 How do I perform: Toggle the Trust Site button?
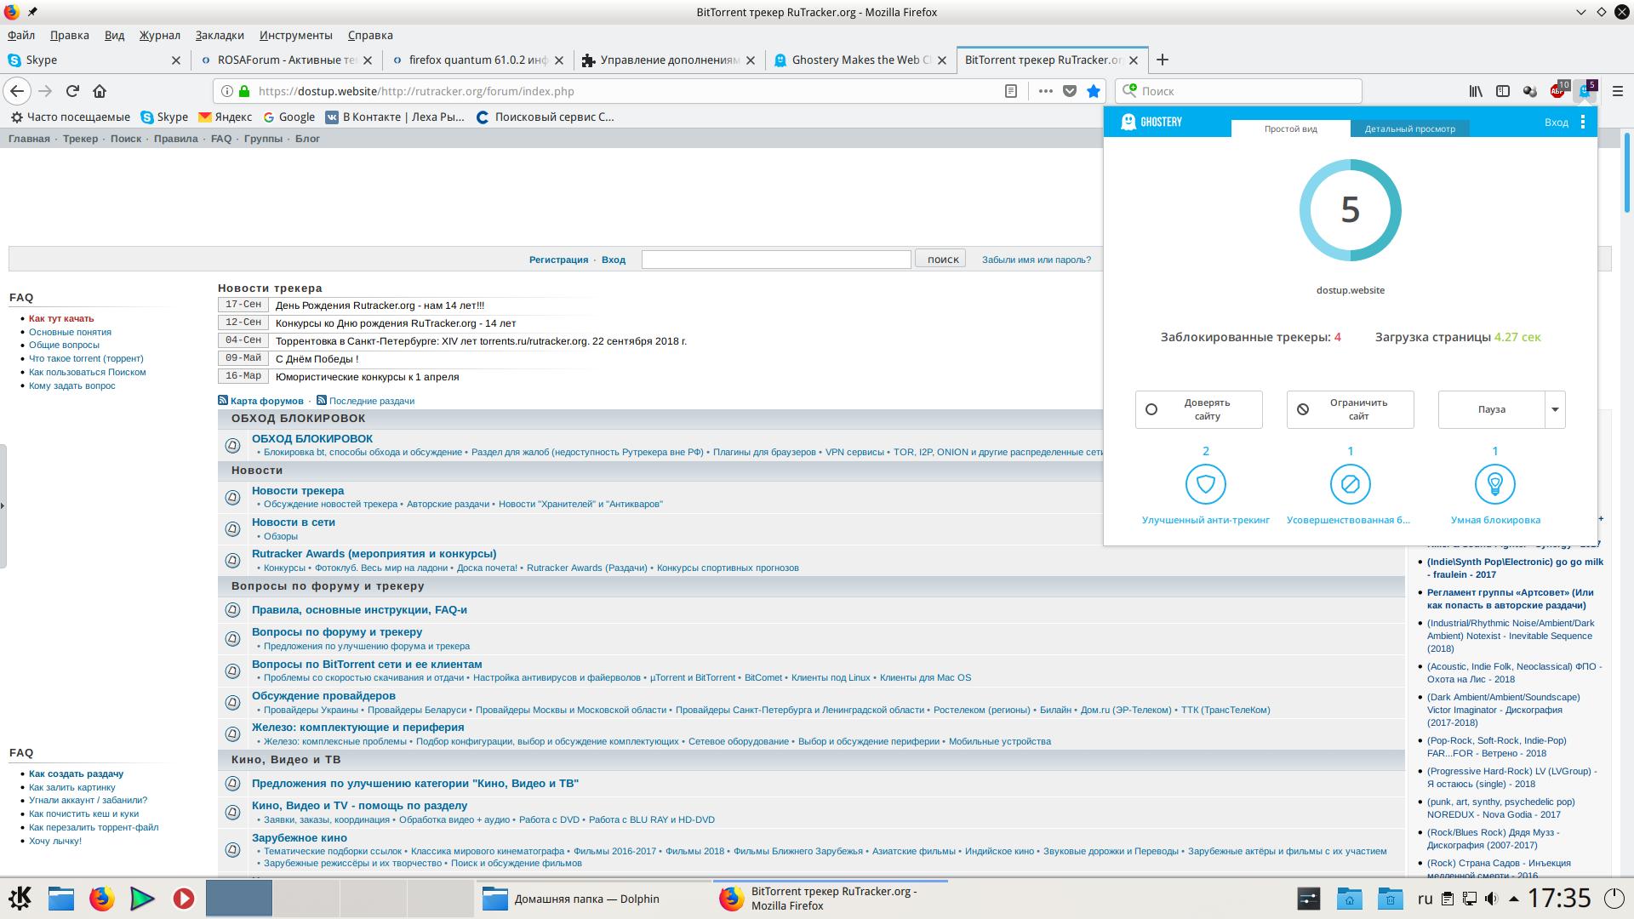coord(1198,409)
